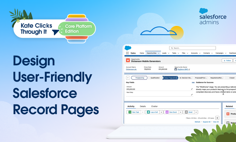Click the Email envelope icon

pyautogui.click(x=186, y=112)
